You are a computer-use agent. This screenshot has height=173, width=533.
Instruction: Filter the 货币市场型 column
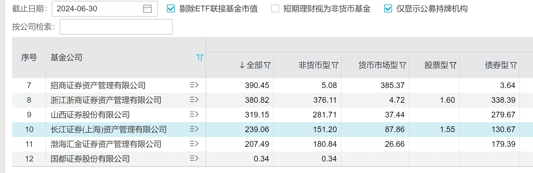(x=403, y=65)
